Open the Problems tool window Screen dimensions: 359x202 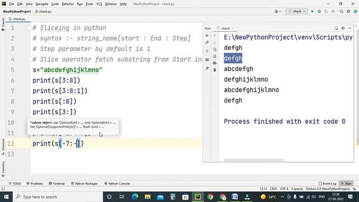(x=35, y=183)
